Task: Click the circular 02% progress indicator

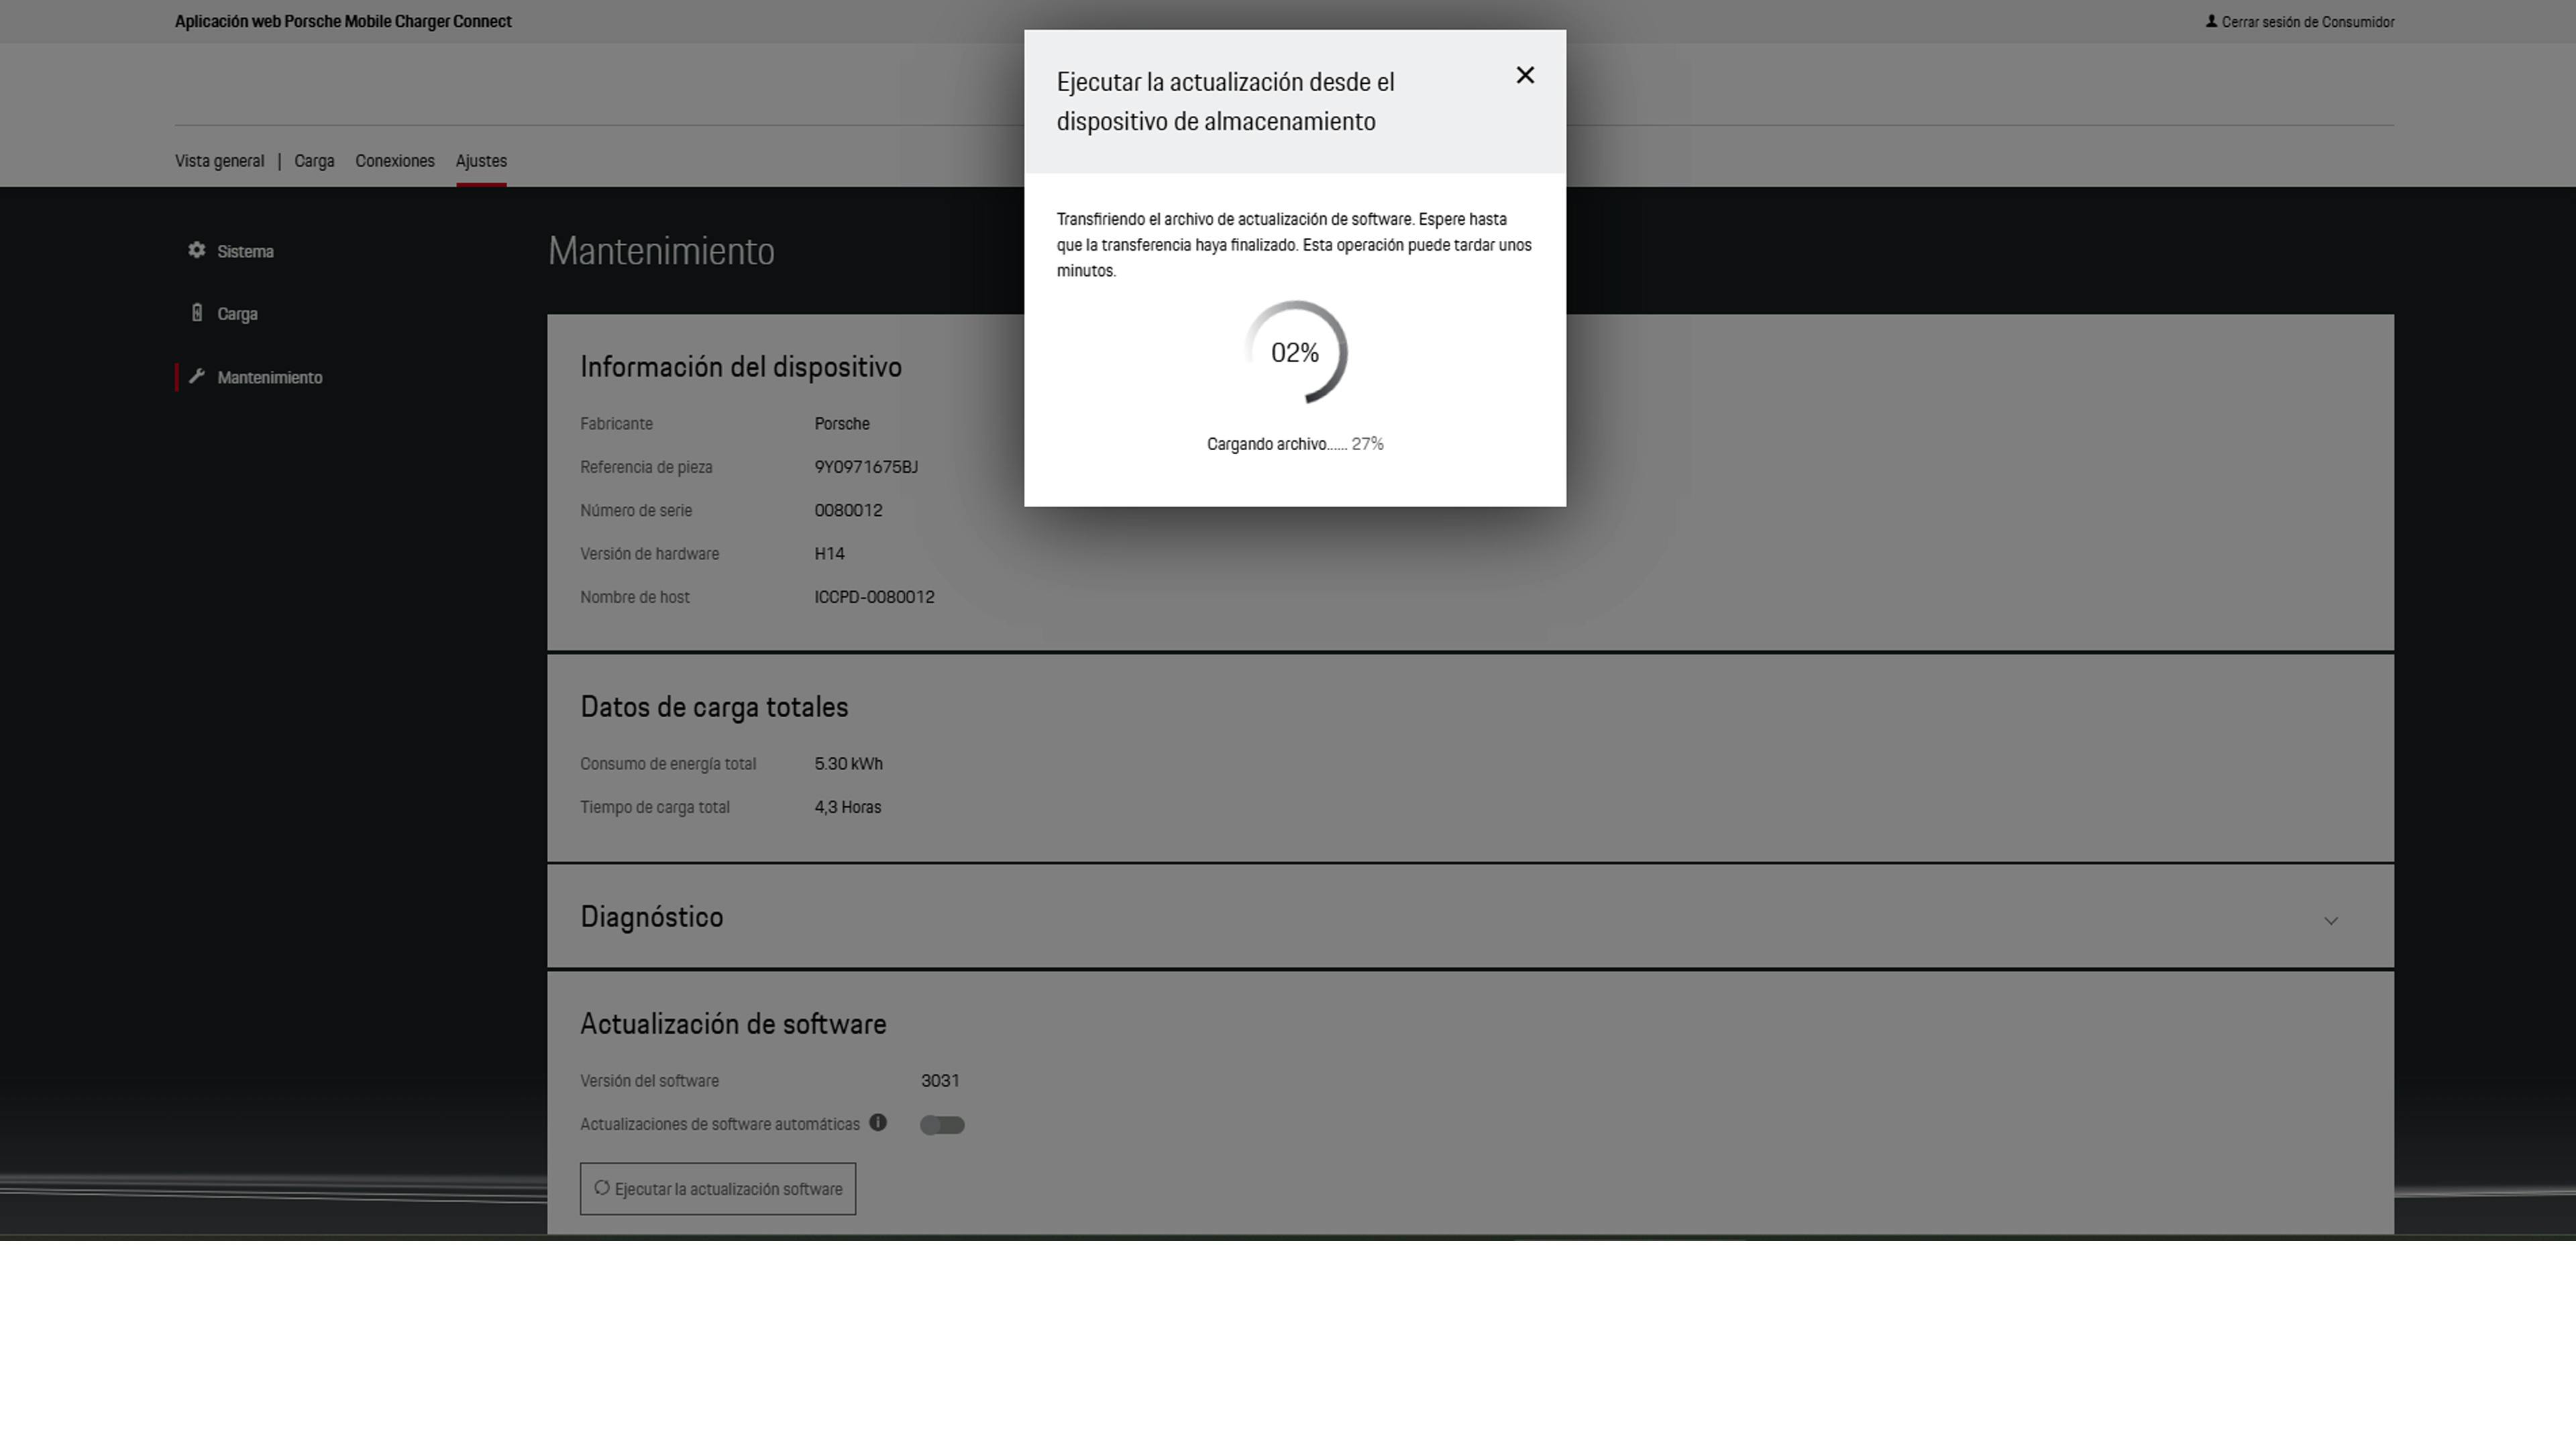Action: [1295, 352]
